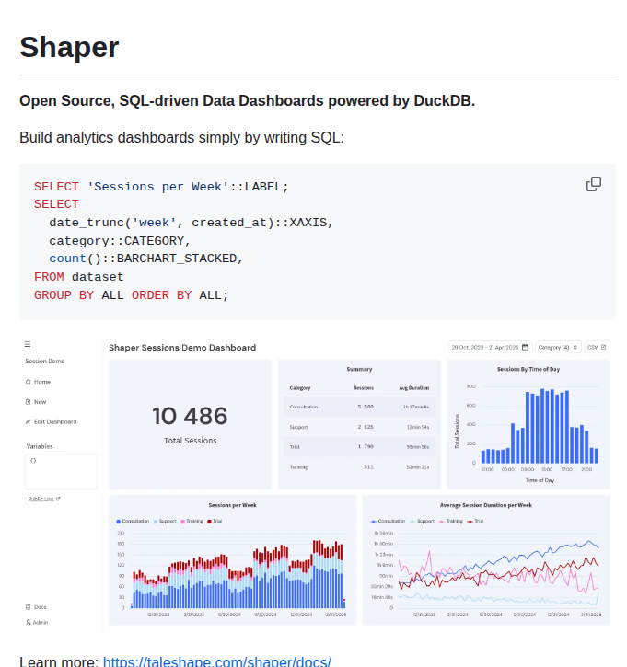Toggle Trial series in Sessions per Week legend
This screenshot has height=667, width=627.
(x=215, y=521)
